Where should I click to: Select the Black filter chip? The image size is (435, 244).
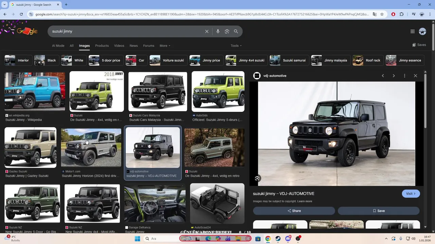click(47, 60)
